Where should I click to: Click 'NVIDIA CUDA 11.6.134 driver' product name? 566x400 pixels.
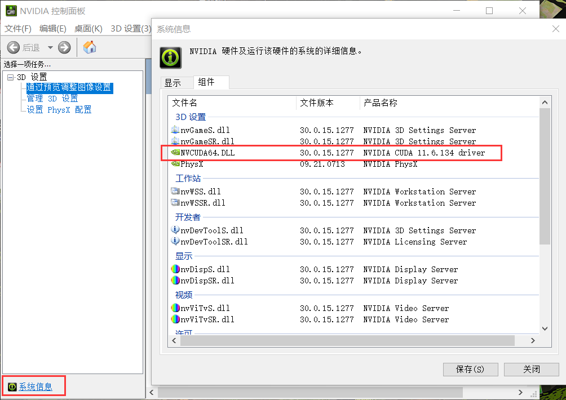[x=424, y=153]
